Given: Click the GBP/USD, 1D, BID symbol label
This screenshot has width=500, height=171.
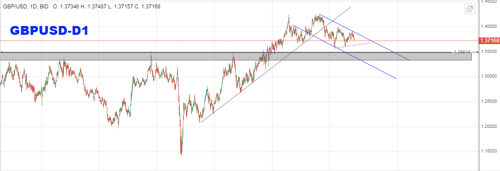Looking at the screenshot, I should point(26,6).
